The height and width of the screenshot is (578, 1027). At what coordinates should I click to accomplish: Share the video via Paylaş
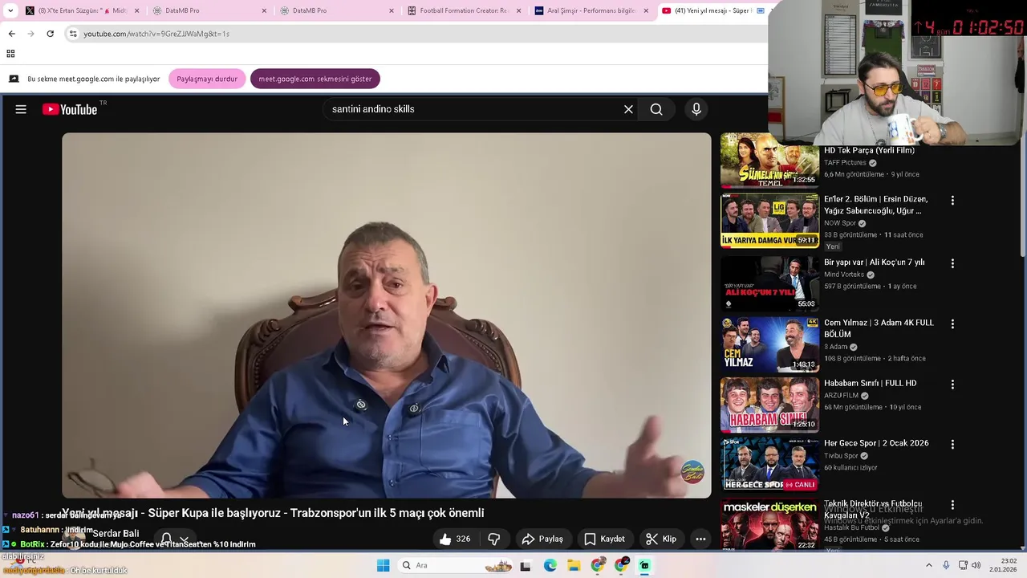click(x=542, y=539)
